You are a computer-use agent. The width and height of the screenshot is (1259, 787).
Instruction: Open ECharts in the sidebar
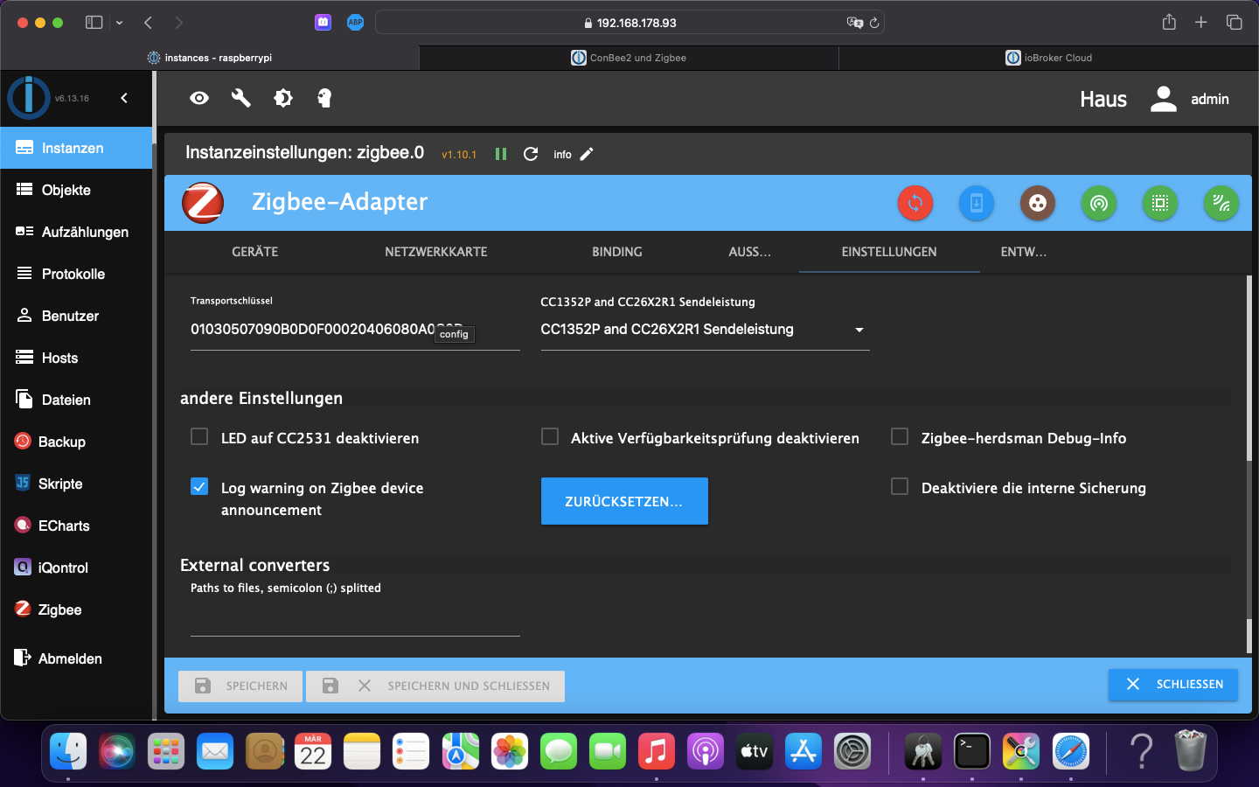point(76,526)
